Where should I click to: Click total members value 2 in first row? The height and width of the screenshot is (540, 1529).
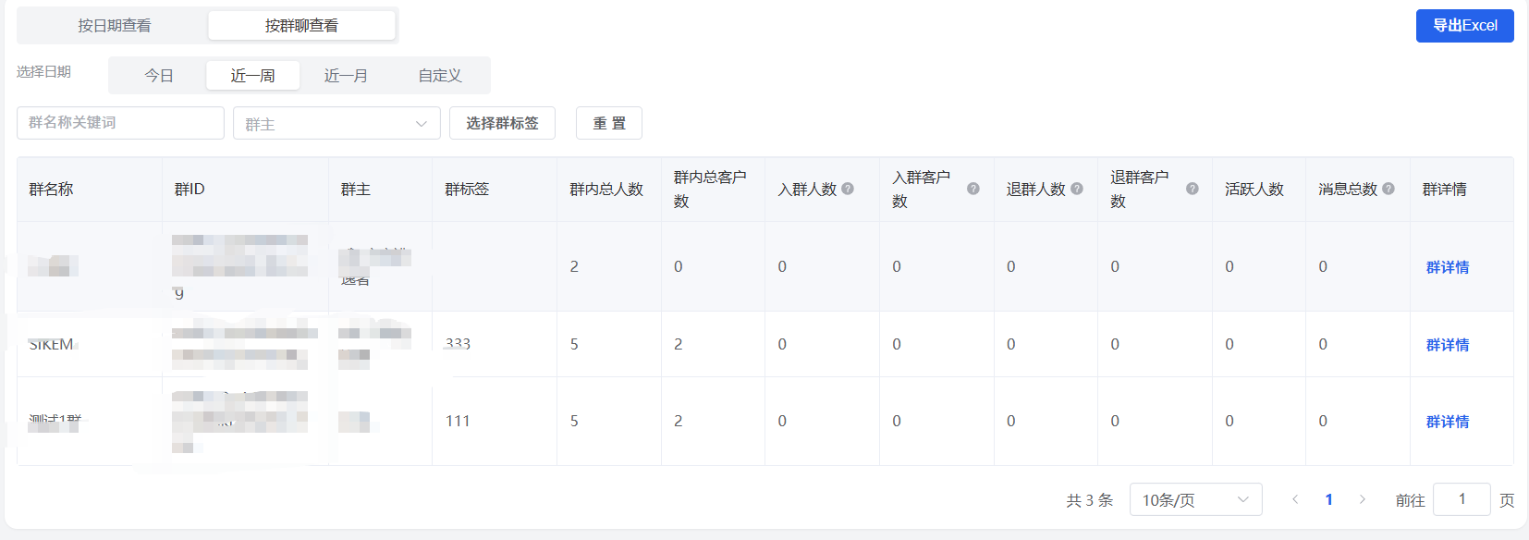coord(574,266)
